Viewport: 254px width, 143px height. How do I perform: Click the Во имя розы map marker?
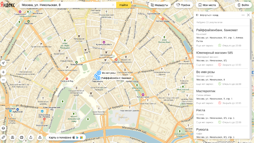point(99,73)
